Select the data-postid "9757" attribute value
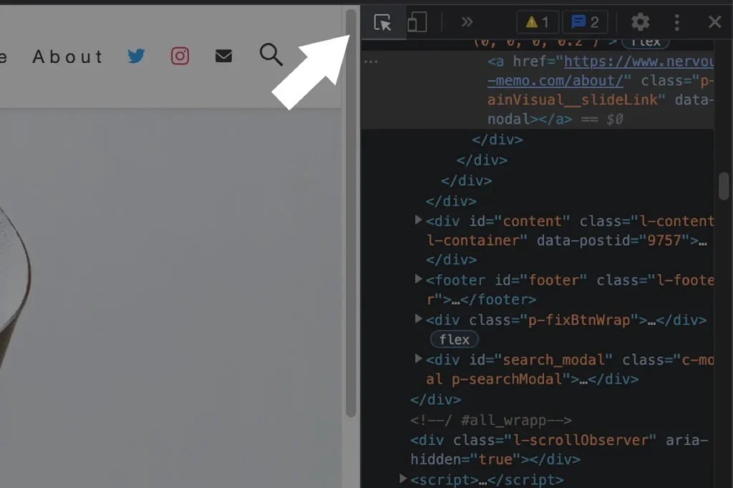This screenshot has height=488, width=733. tap(664, 240)
